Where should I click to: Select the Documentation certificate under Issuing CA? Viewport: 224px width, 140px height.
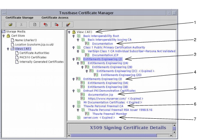click(x=102, y=44)
